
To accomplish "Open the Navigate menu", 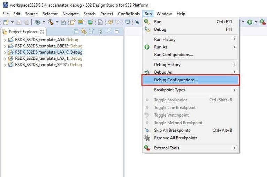I will [x=70, y=14].
